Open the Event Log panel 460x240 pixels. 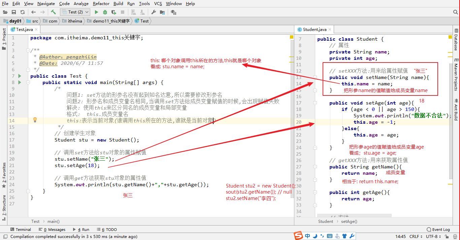tap(438, 230)
